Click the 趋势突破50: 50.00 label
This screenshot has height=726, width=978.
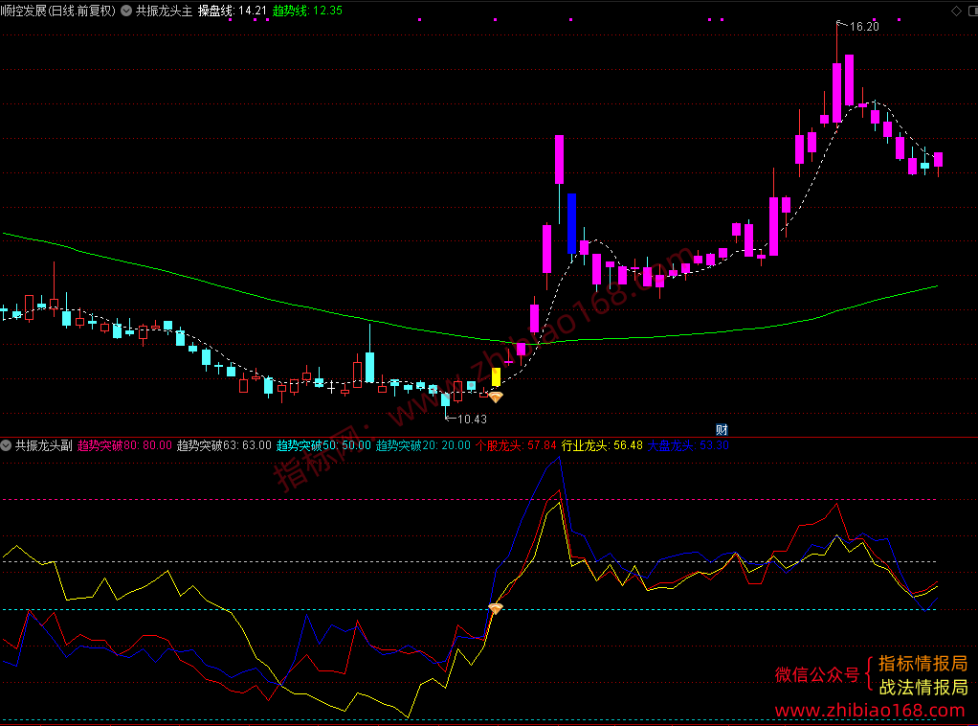[x=323, y=445]
